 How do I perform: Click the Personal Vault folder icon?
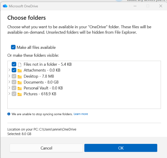[x=20, y=88]
